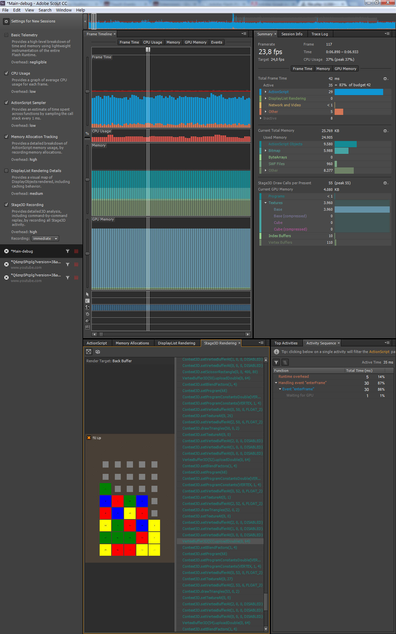This screenshot has height=634, width=396.
Task: Enable DisplayList Rendering Details checkbox
Action: point(6,171)
